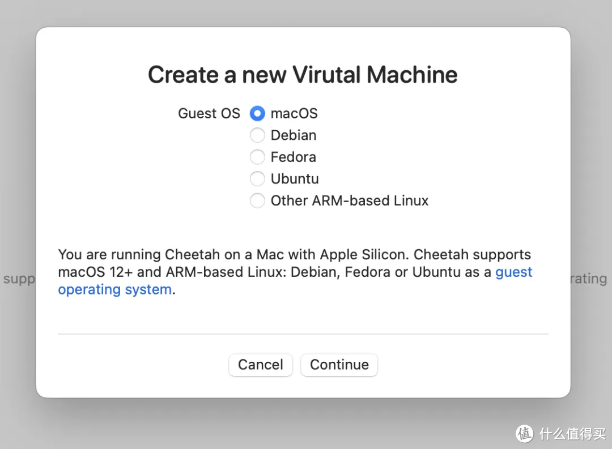Cancel the new virtual machine dialog
This screenshot has height=449, width=612.
pyautogui.click(x=260, y=365)
